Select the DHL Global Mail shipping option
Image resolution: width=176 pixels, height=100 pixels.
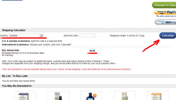[x=11, y=50]
